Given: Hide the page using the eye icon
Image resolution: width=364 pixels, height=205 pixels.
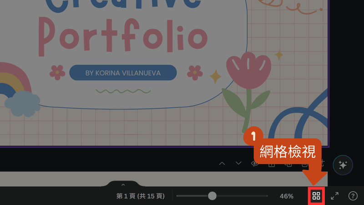Looking at the screenshot, I should click(255, 164).
